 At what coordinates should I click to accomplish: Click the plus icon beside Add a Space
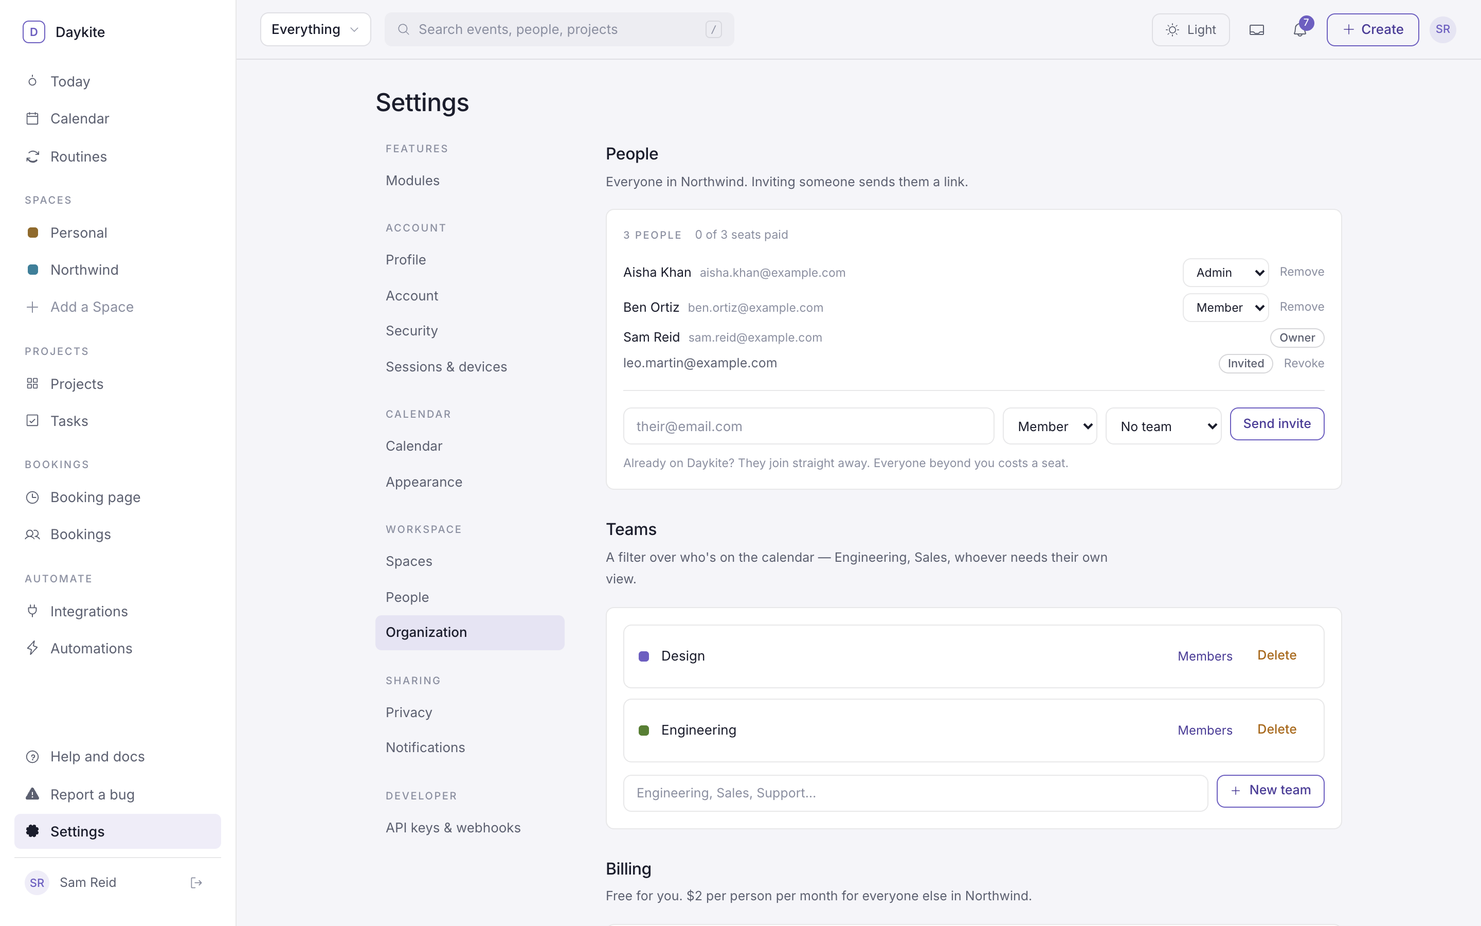pos(32,307)
